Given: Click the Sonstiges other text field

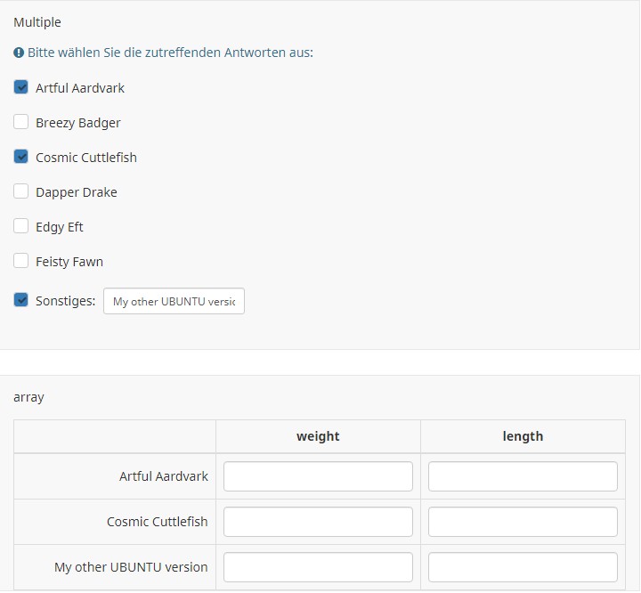Looking at the screenshot, I should tap(174, 301).
